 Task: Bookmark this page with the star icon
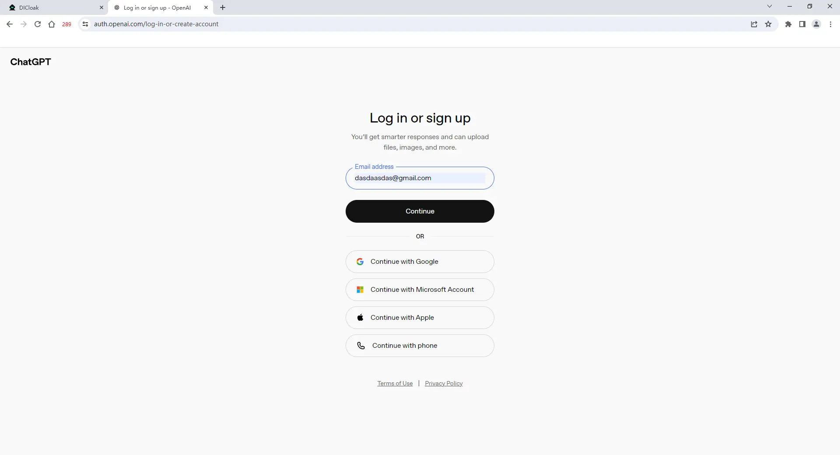tap(768, 24)
